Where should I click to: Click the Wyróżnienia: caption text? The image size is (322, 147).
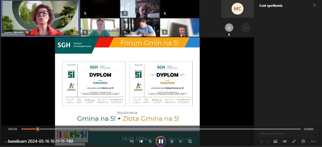pyautogui.click(x=127, y=113)
